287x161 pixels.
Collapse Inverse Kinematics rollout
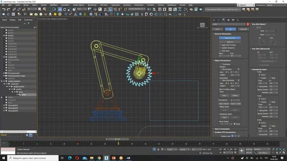[223, 34]
